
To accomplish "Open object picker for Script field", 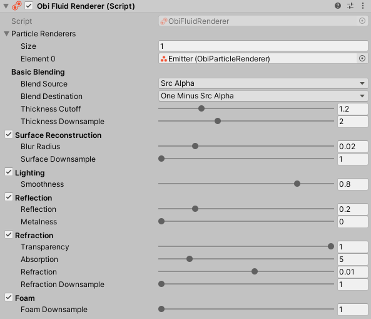I will tap(362, 21).
